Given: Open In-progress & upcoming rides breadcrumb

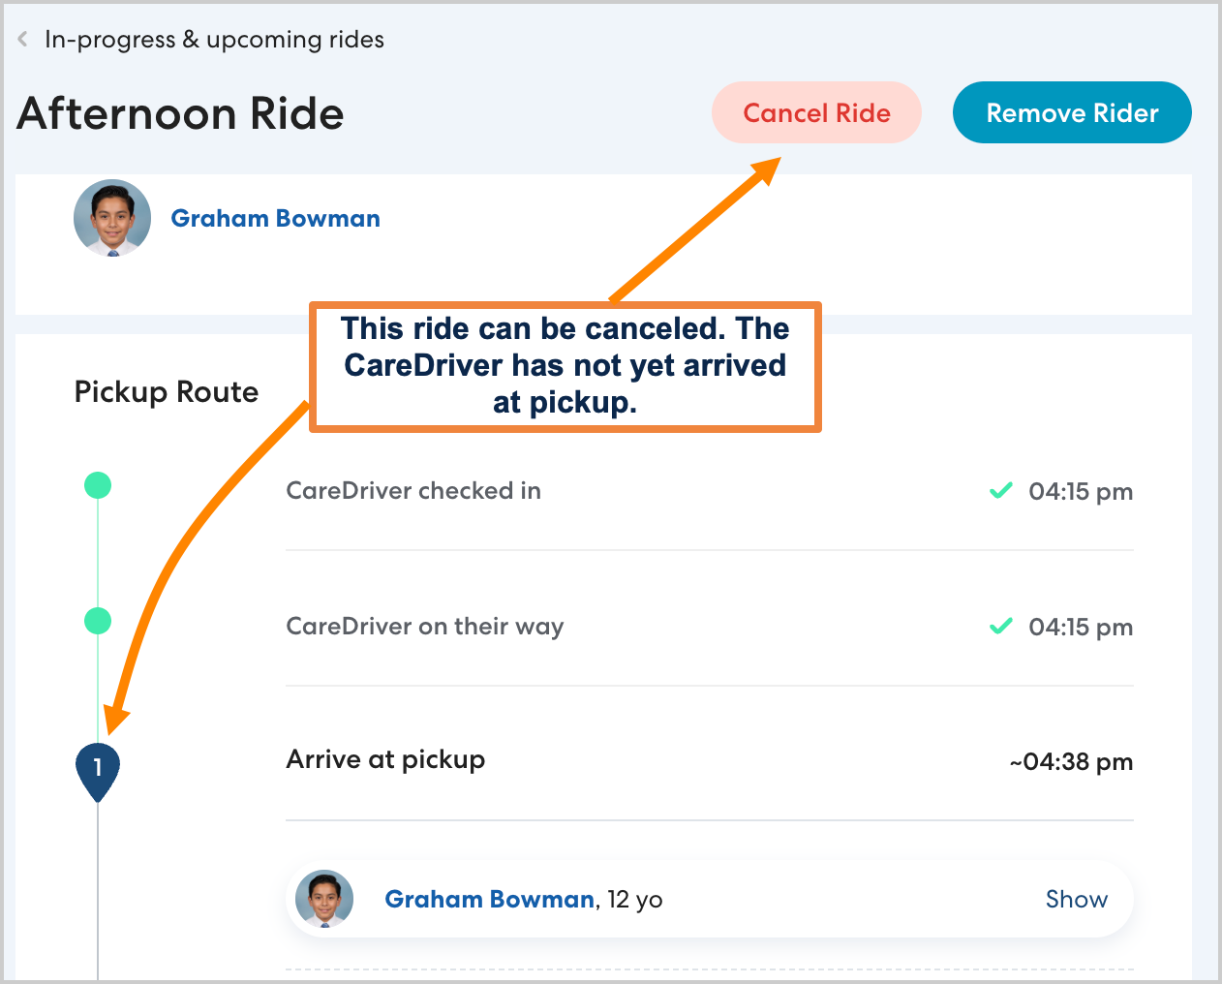Looking at the screenshot, I should click(x=214, y=40).
